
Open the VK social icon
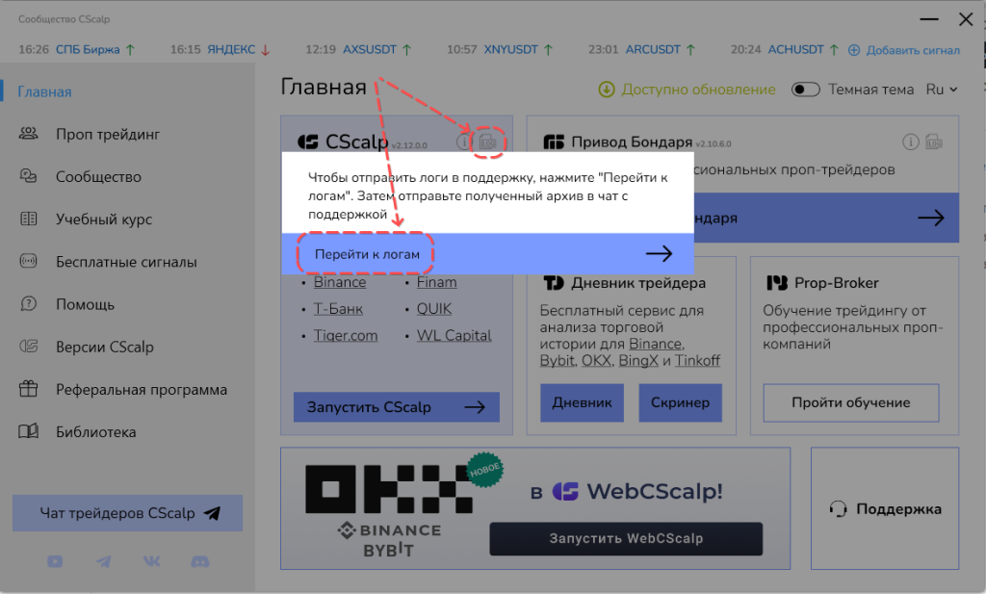pyautogui.click(x=151, y=561)
